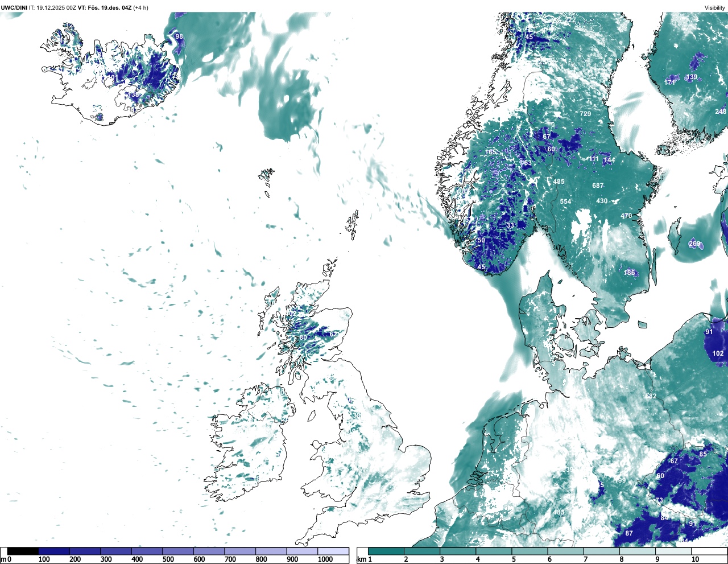728x564 pixels.
Task: Click the black 0–100 m legend swatch
Action: 23,551
